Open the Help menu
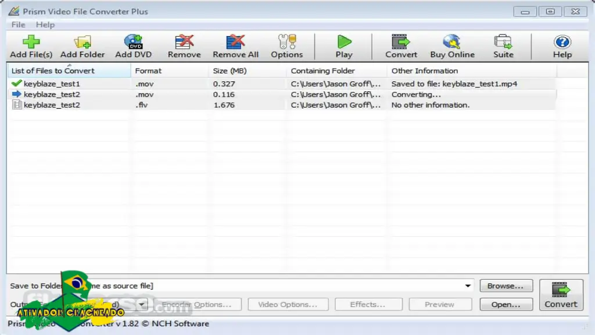The image size is (595, 335). click(x=45, y=24)
